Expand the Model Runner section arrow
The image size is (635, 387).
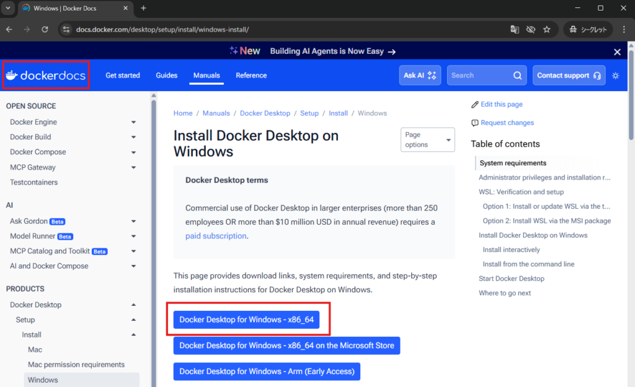(x=133, y=236)
